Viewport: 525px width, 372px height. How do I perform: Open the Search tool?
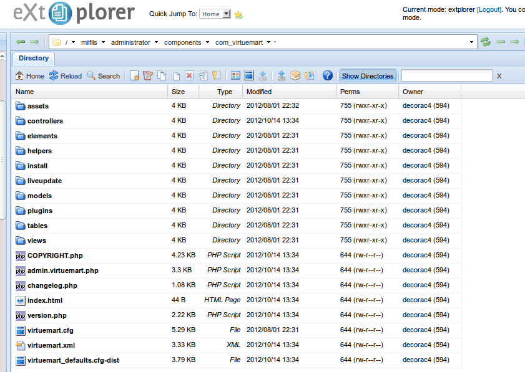104,76
